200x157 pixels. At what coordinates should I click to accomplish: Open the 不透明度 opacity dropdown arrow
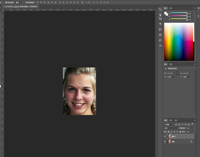tap(192, 128)
